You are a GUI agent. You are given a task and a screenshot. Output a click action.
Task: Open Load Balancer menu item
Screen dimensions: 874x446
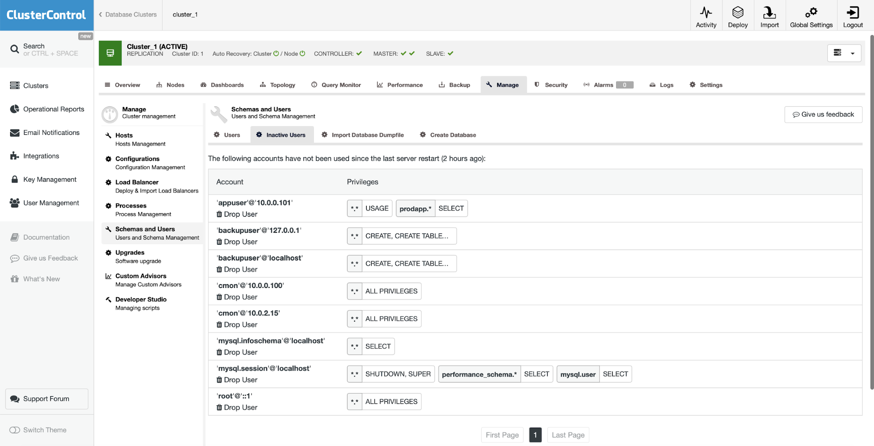point(152,186)
